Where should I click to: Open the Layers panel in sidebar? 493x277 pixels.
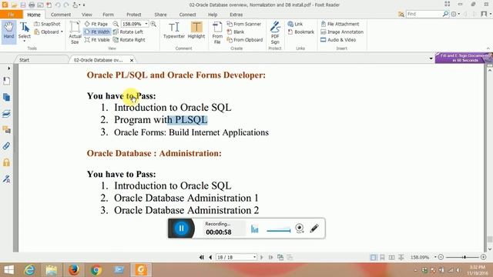[6, 113]
